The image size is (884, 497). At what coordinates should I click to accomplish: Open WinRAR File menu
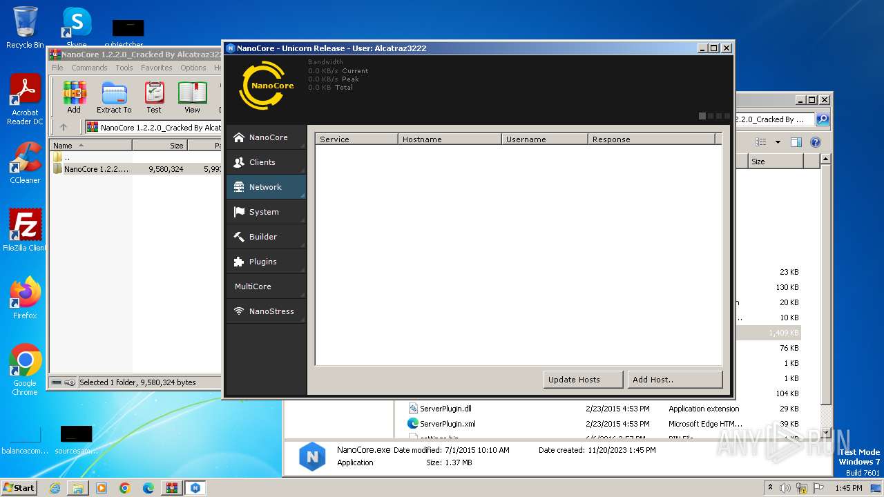pyautogui.click(x=57, y=68)
